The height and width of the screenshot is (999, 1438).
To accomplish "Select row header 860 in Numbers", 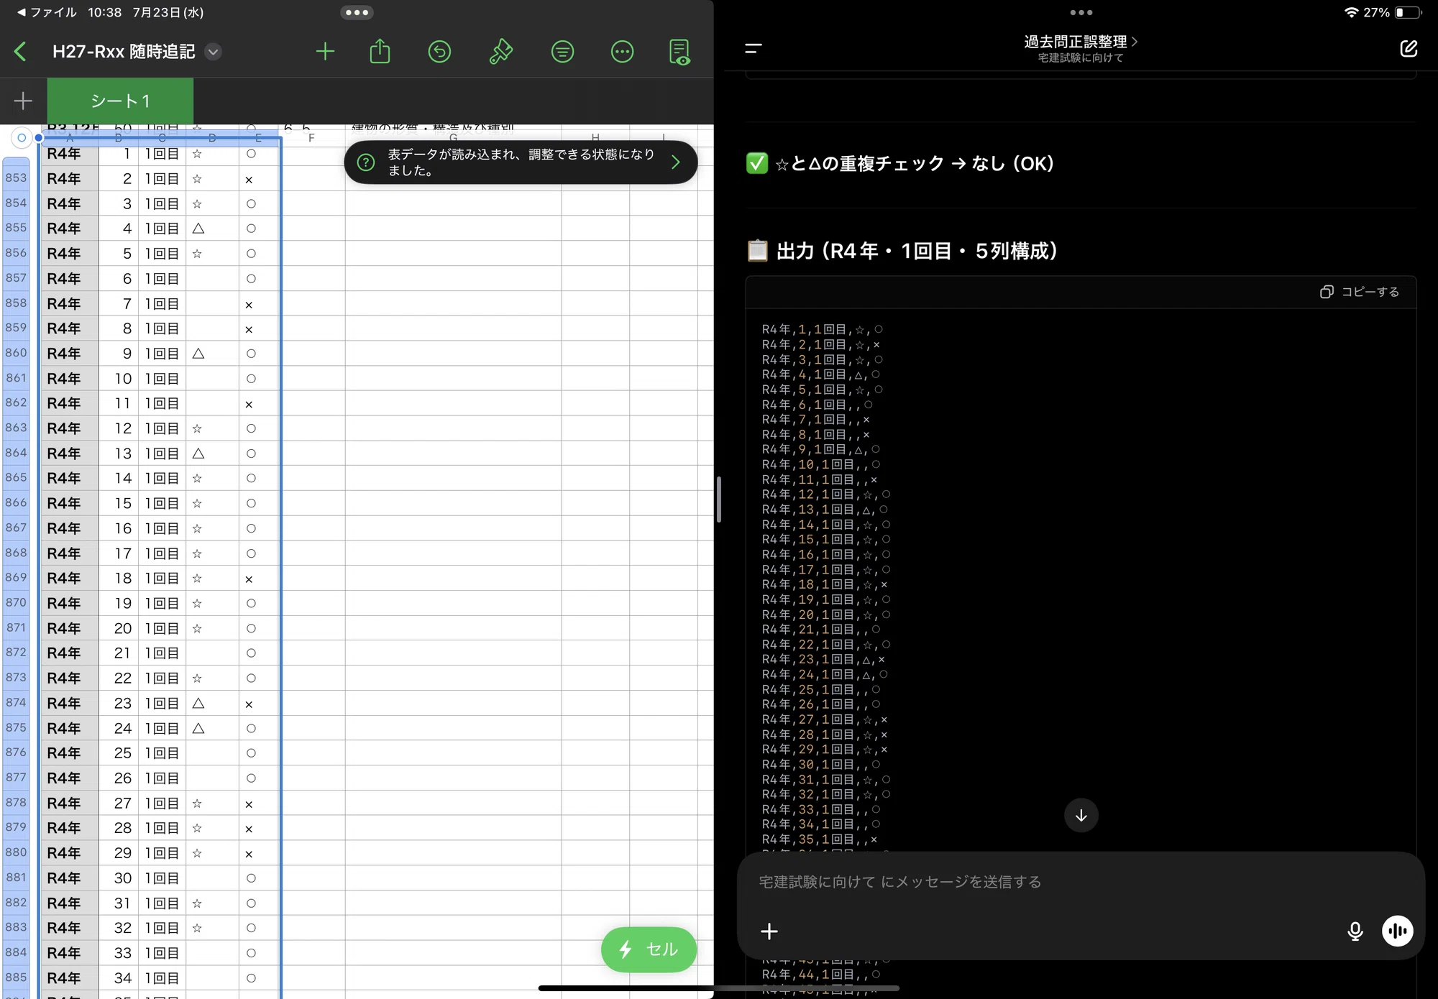I will 16,353.
